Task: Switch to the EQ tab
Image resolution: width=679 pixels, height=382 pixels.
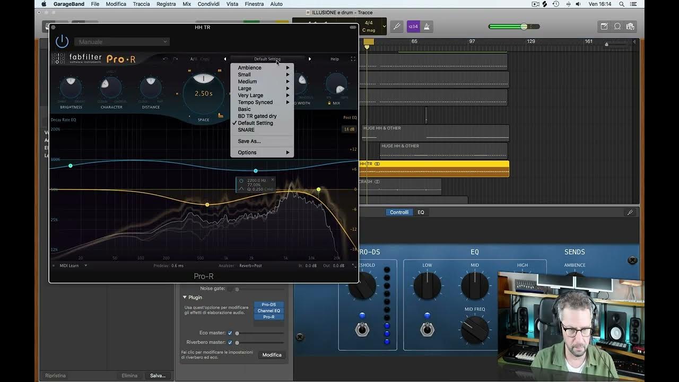Action: coord(421,212)
